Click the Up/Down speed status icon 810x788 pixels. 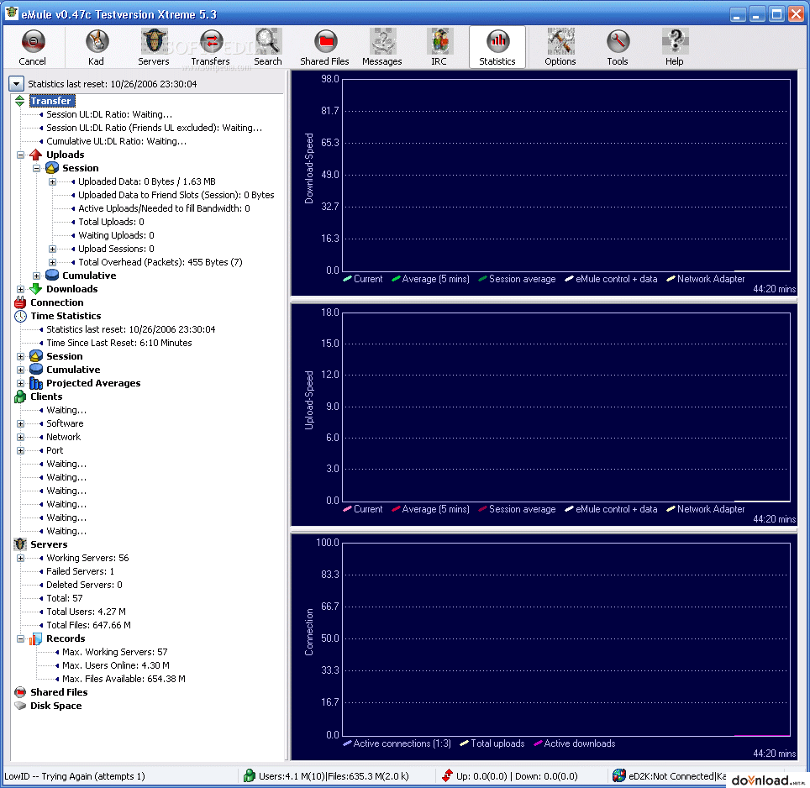(447, 775)
